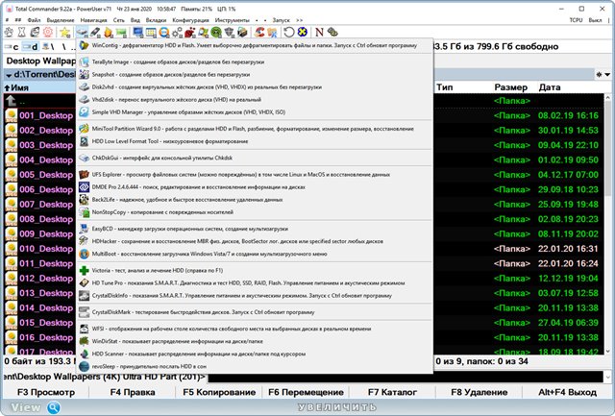
Task: Select Vhd2disk menu entry
Action: (x=255, y=100)
